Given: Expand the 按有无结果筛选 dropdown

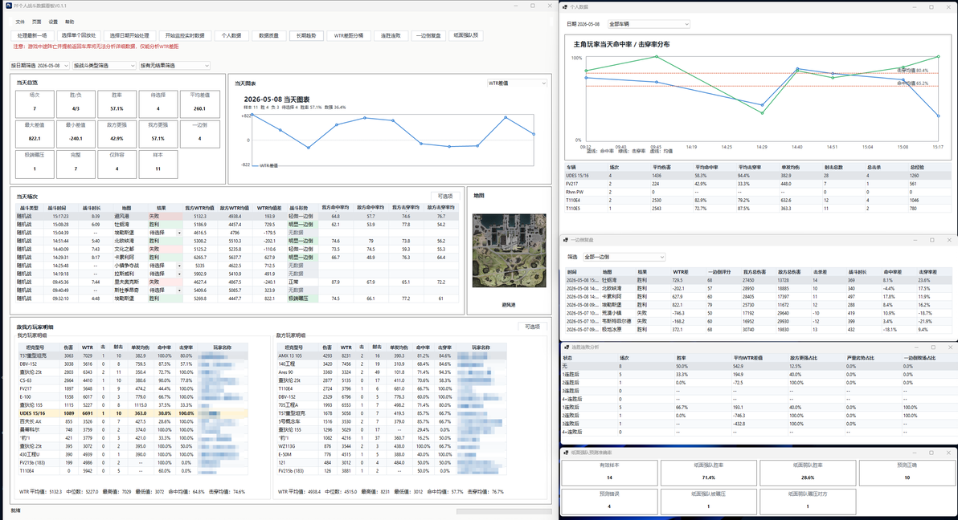Looking at the screenshot, I should pyautogui.click(x=175, y=65).
